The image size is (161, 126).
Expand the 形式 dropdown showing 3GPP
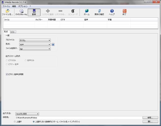click(x=35, y=45)
